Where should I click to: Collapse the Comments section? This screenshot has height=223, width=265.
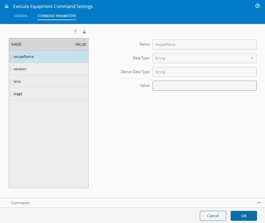(x=259, y=203)
